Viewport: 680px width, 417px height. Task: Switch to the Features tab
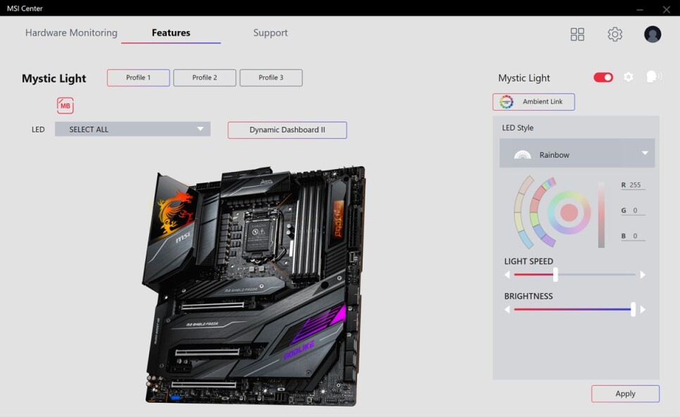[171, 33]
